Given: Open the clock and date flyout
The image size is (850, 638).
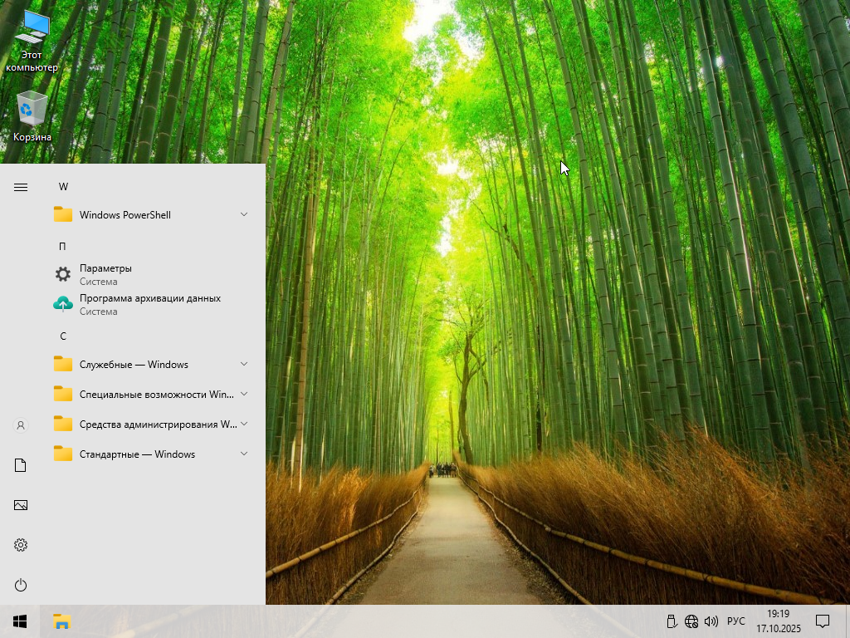Looking at the screenshot, I should 779,621.
